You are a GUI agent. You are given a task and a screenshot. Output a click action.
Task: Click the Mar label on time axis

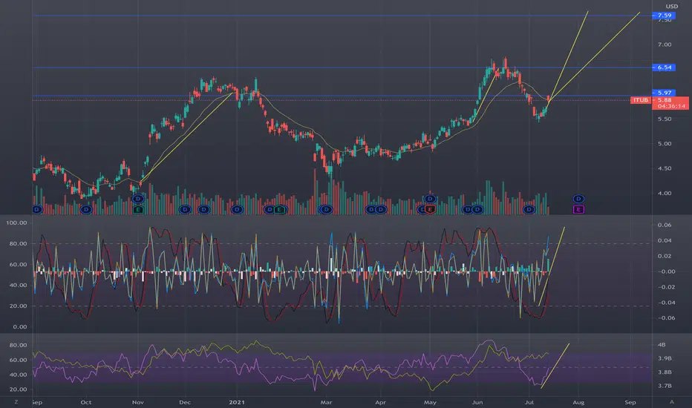click(x=326, y=402)
